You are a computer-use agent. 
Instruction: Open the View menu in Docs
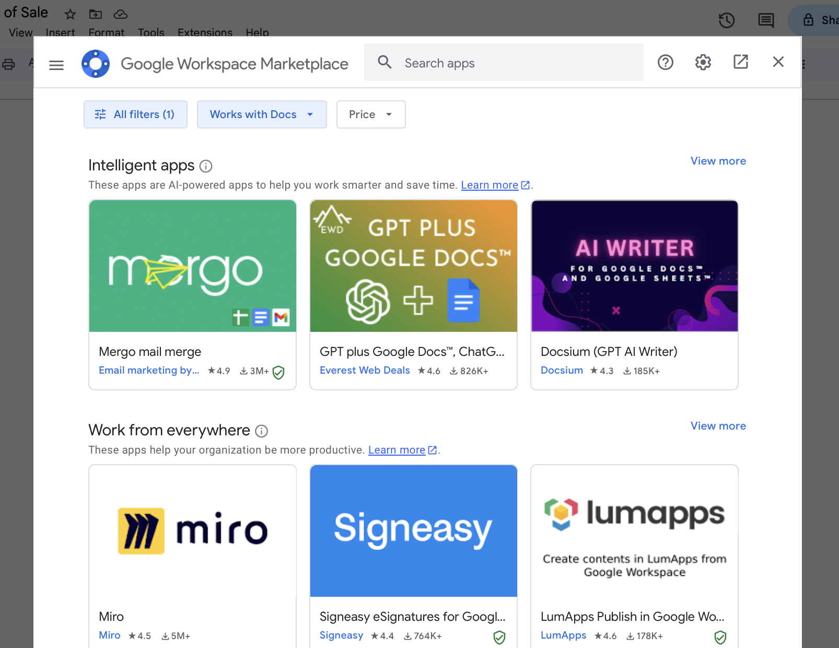20,32
